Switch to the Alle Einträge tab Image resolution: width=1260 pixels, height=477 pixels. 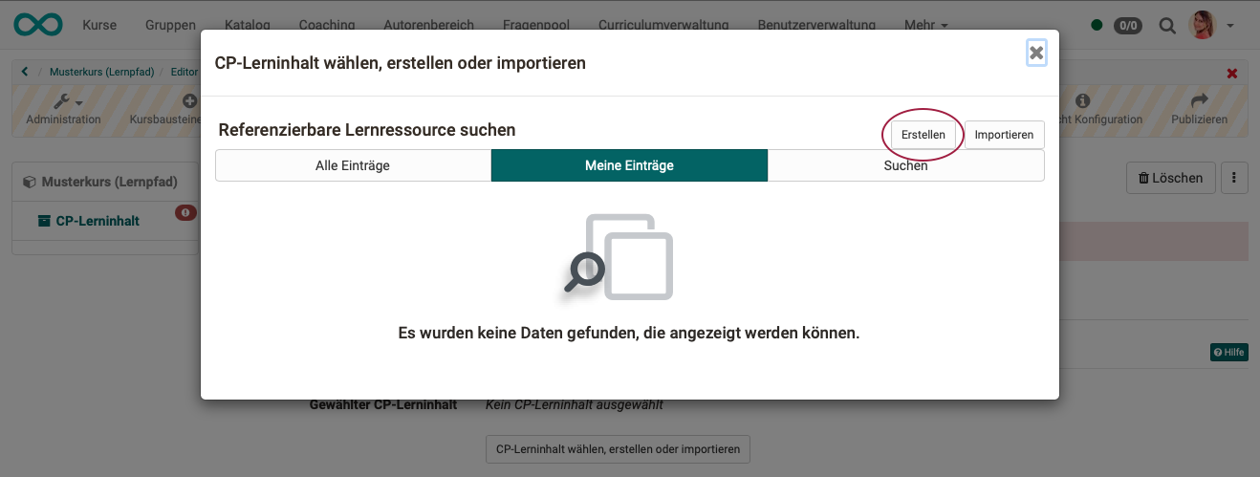[353, 165]
